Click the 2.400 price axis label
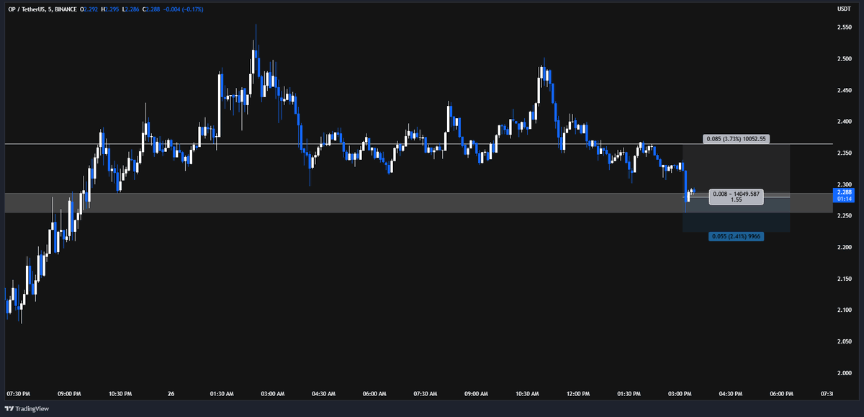Screen dimensions: 864x417 844,122
